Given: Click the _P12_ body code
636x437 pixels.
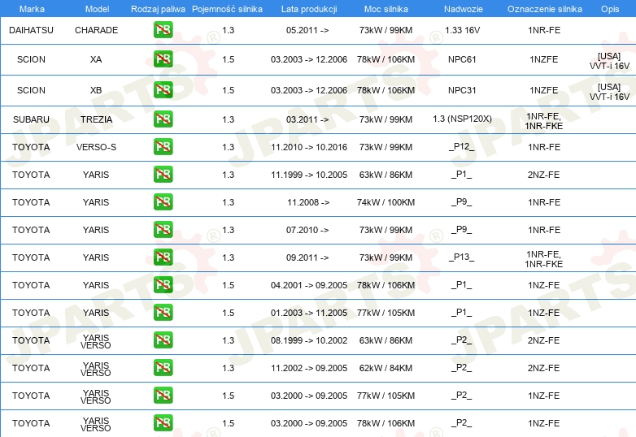Looking at the screenshot, I should coord(462,146).
